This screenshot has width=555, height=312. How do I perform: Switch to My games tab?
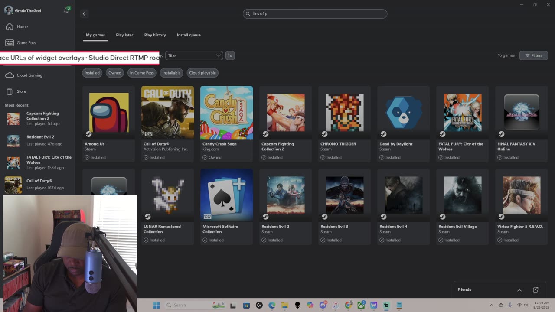95,35
